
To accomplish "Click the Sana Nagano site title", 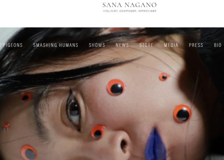I will (x=129, y=5).
